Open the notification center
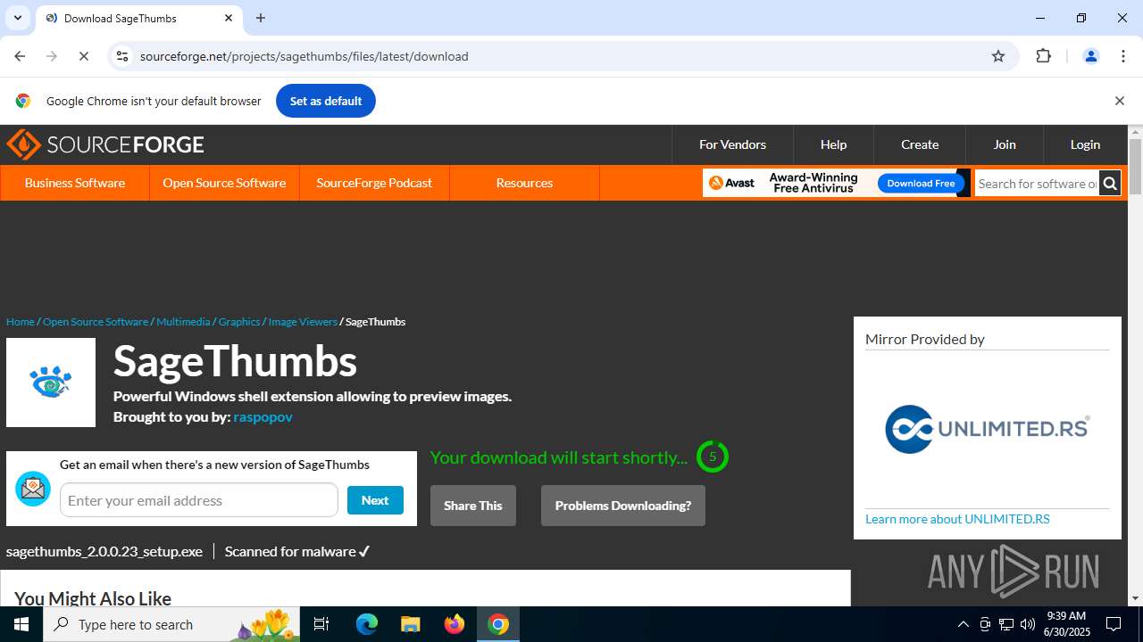The height and width of the screenshot is (642, 1143). tap(1114, 624)
